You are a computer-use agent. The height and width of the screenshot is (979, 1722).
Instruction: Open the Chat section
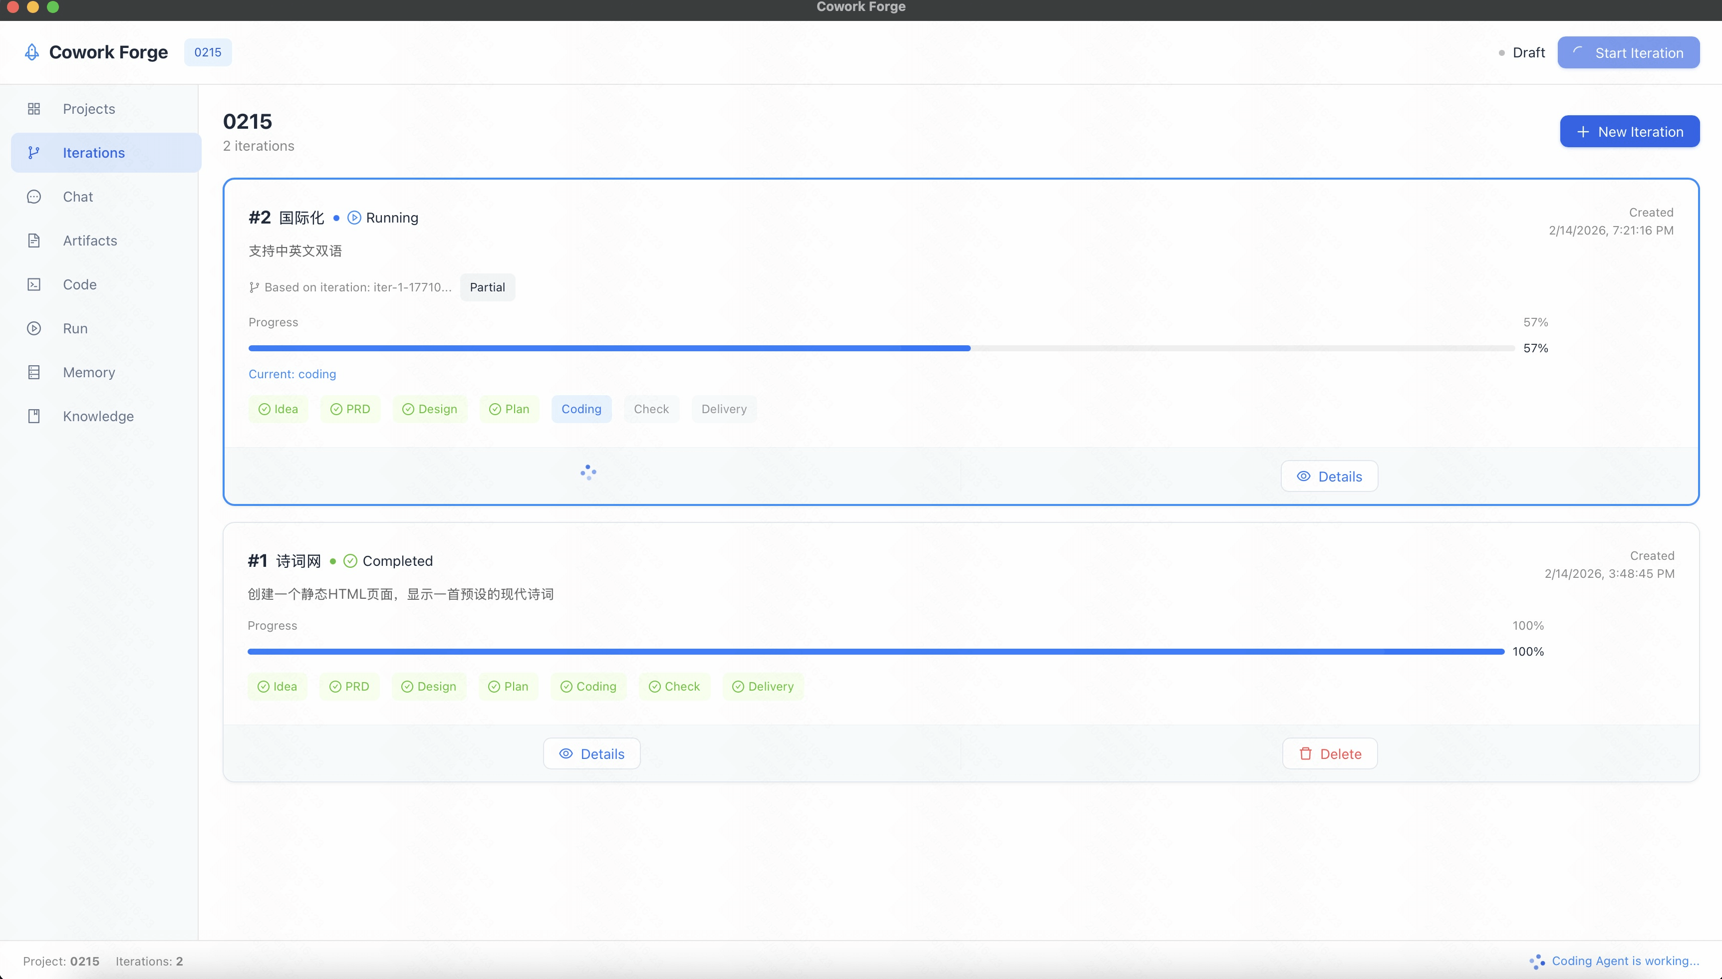click(x=77, y=196)
